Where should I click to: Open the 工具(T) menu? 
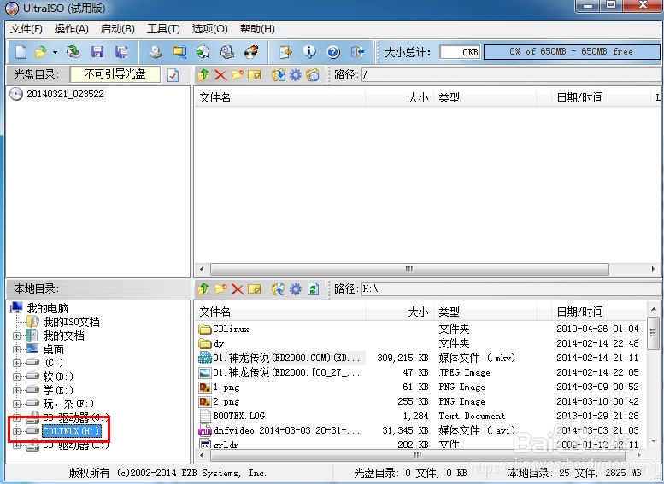click(163, 29)
